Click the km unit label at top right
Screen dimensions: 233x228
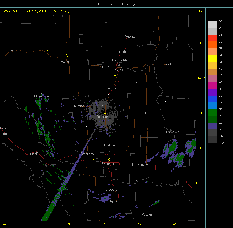[201, 11]
